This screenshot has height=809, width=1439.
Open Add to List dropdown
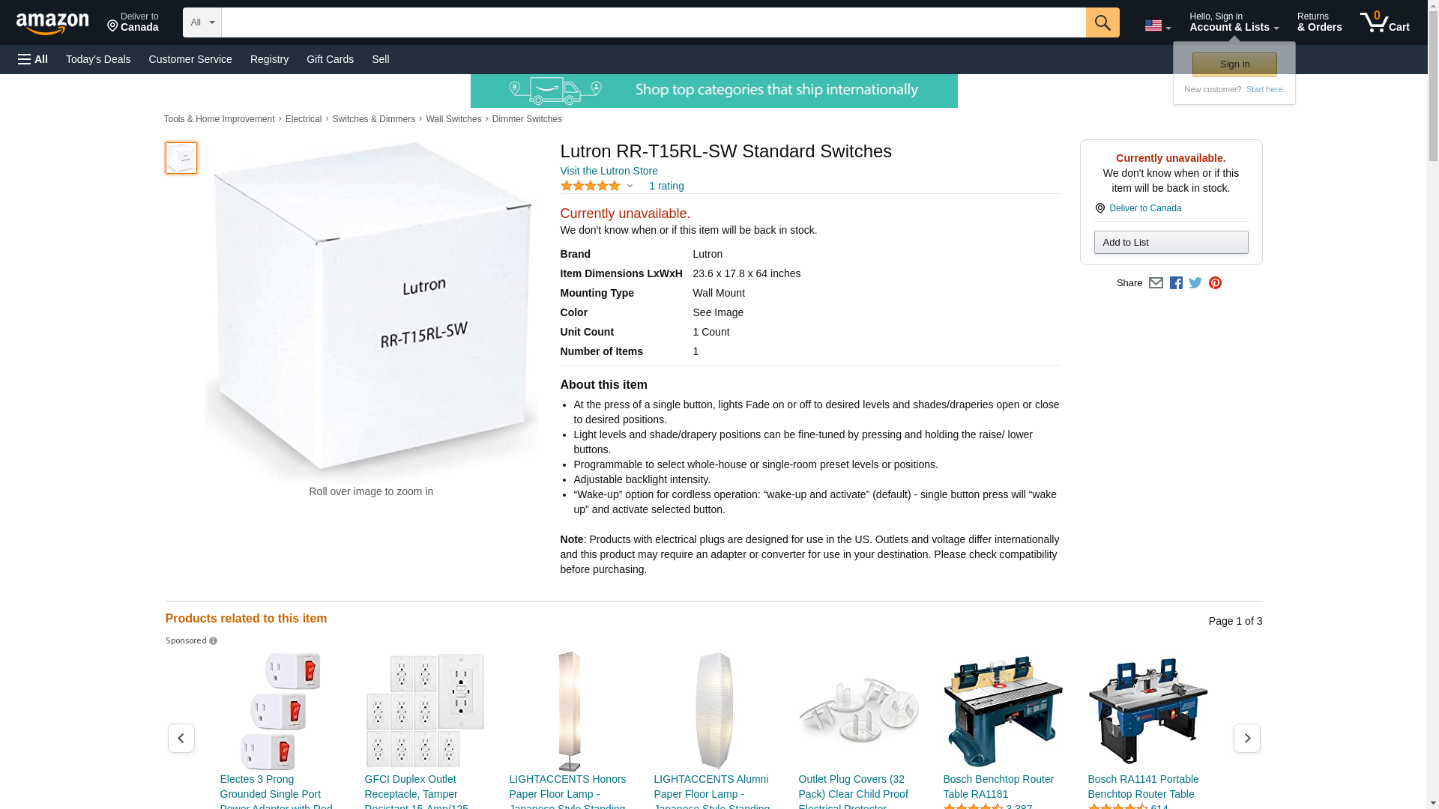tap(1171, 243)
